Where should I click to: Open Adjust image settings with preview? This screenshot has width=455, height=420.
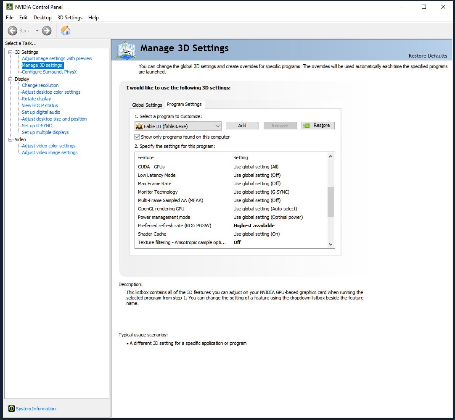click(57, 58)
